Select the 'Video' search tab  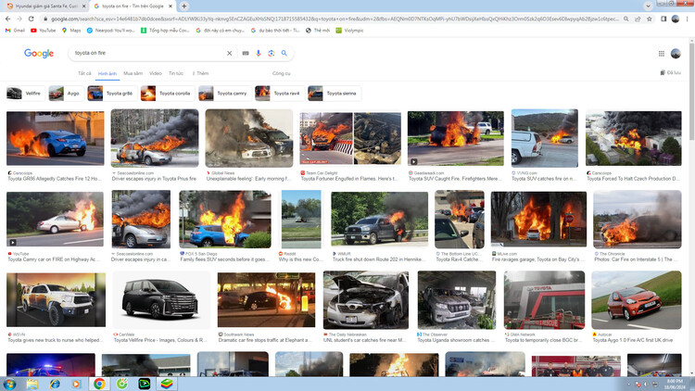click(155, 73)
